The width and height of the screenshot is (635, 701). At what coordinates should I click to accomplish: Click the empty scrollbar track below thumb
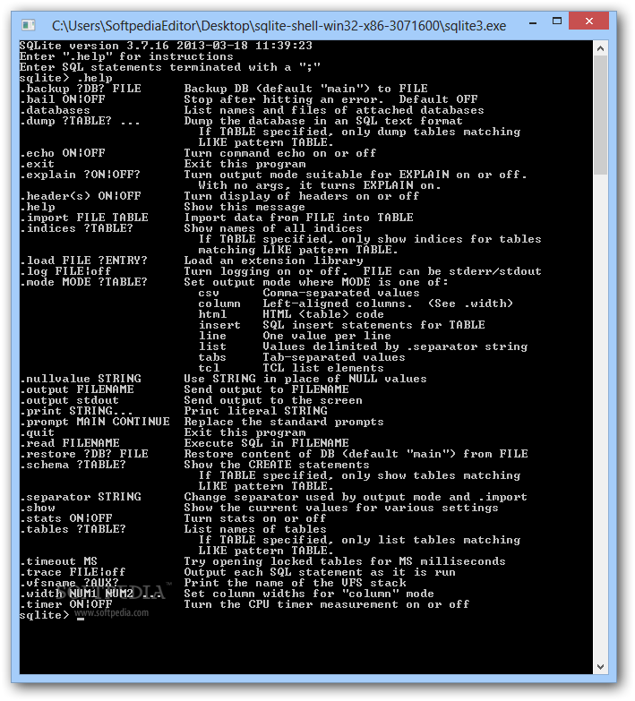coord(601,417)
